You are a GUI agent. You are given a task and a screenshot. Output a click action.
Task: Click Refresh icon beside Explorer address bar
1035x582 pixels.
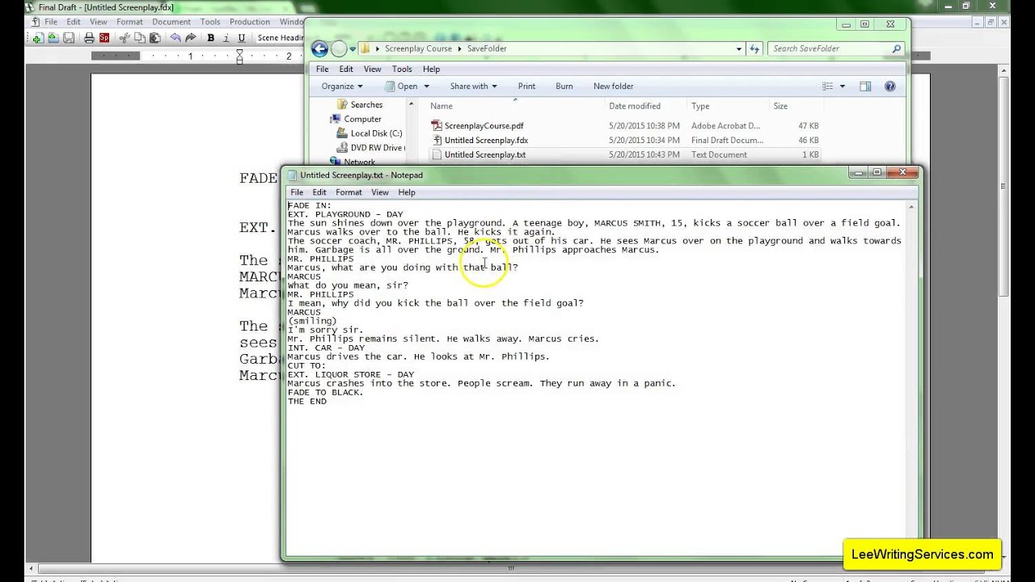tap(754, 48)
